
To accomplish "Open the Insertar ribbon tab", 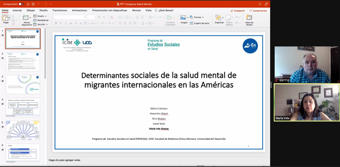I will coord(17,10).
